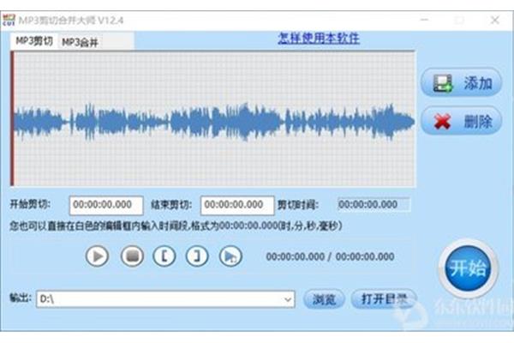The height and width of the screenshot is (343, 514).
Task: Click the 删除 delete button
Action: (461, 121)
